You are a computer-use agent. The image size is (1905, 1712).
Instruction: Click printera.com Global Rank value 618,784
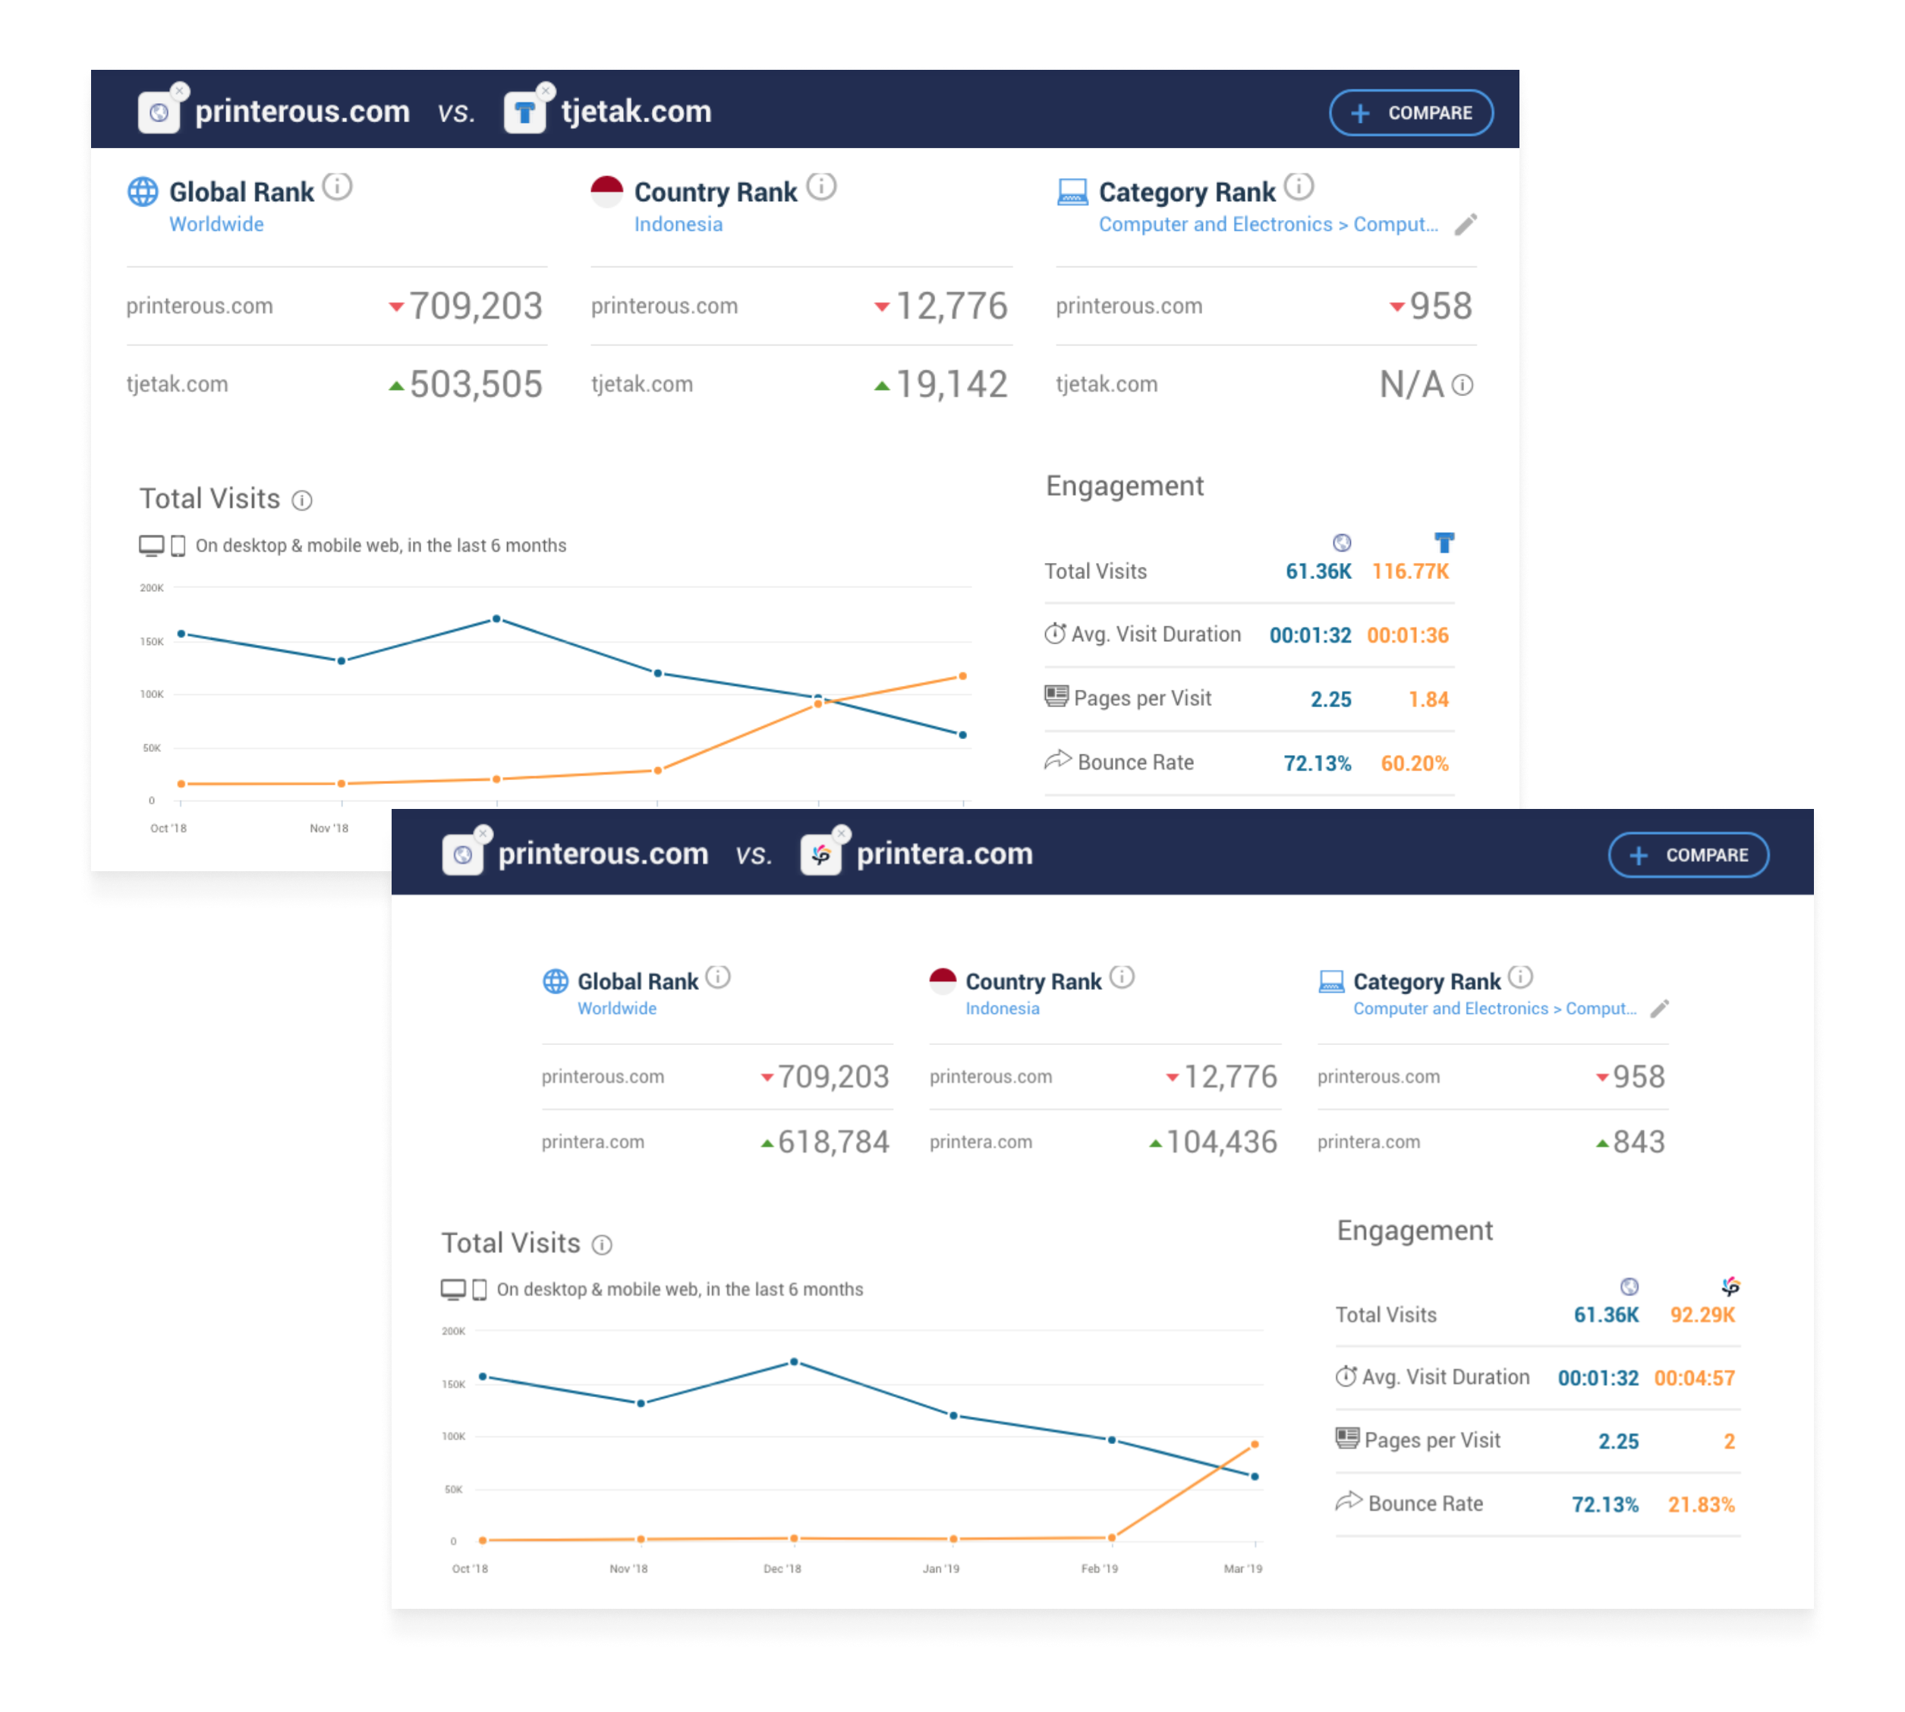833,1143
